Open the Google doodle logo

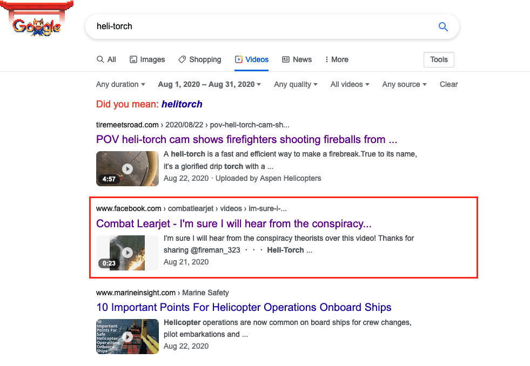(37, 18)
